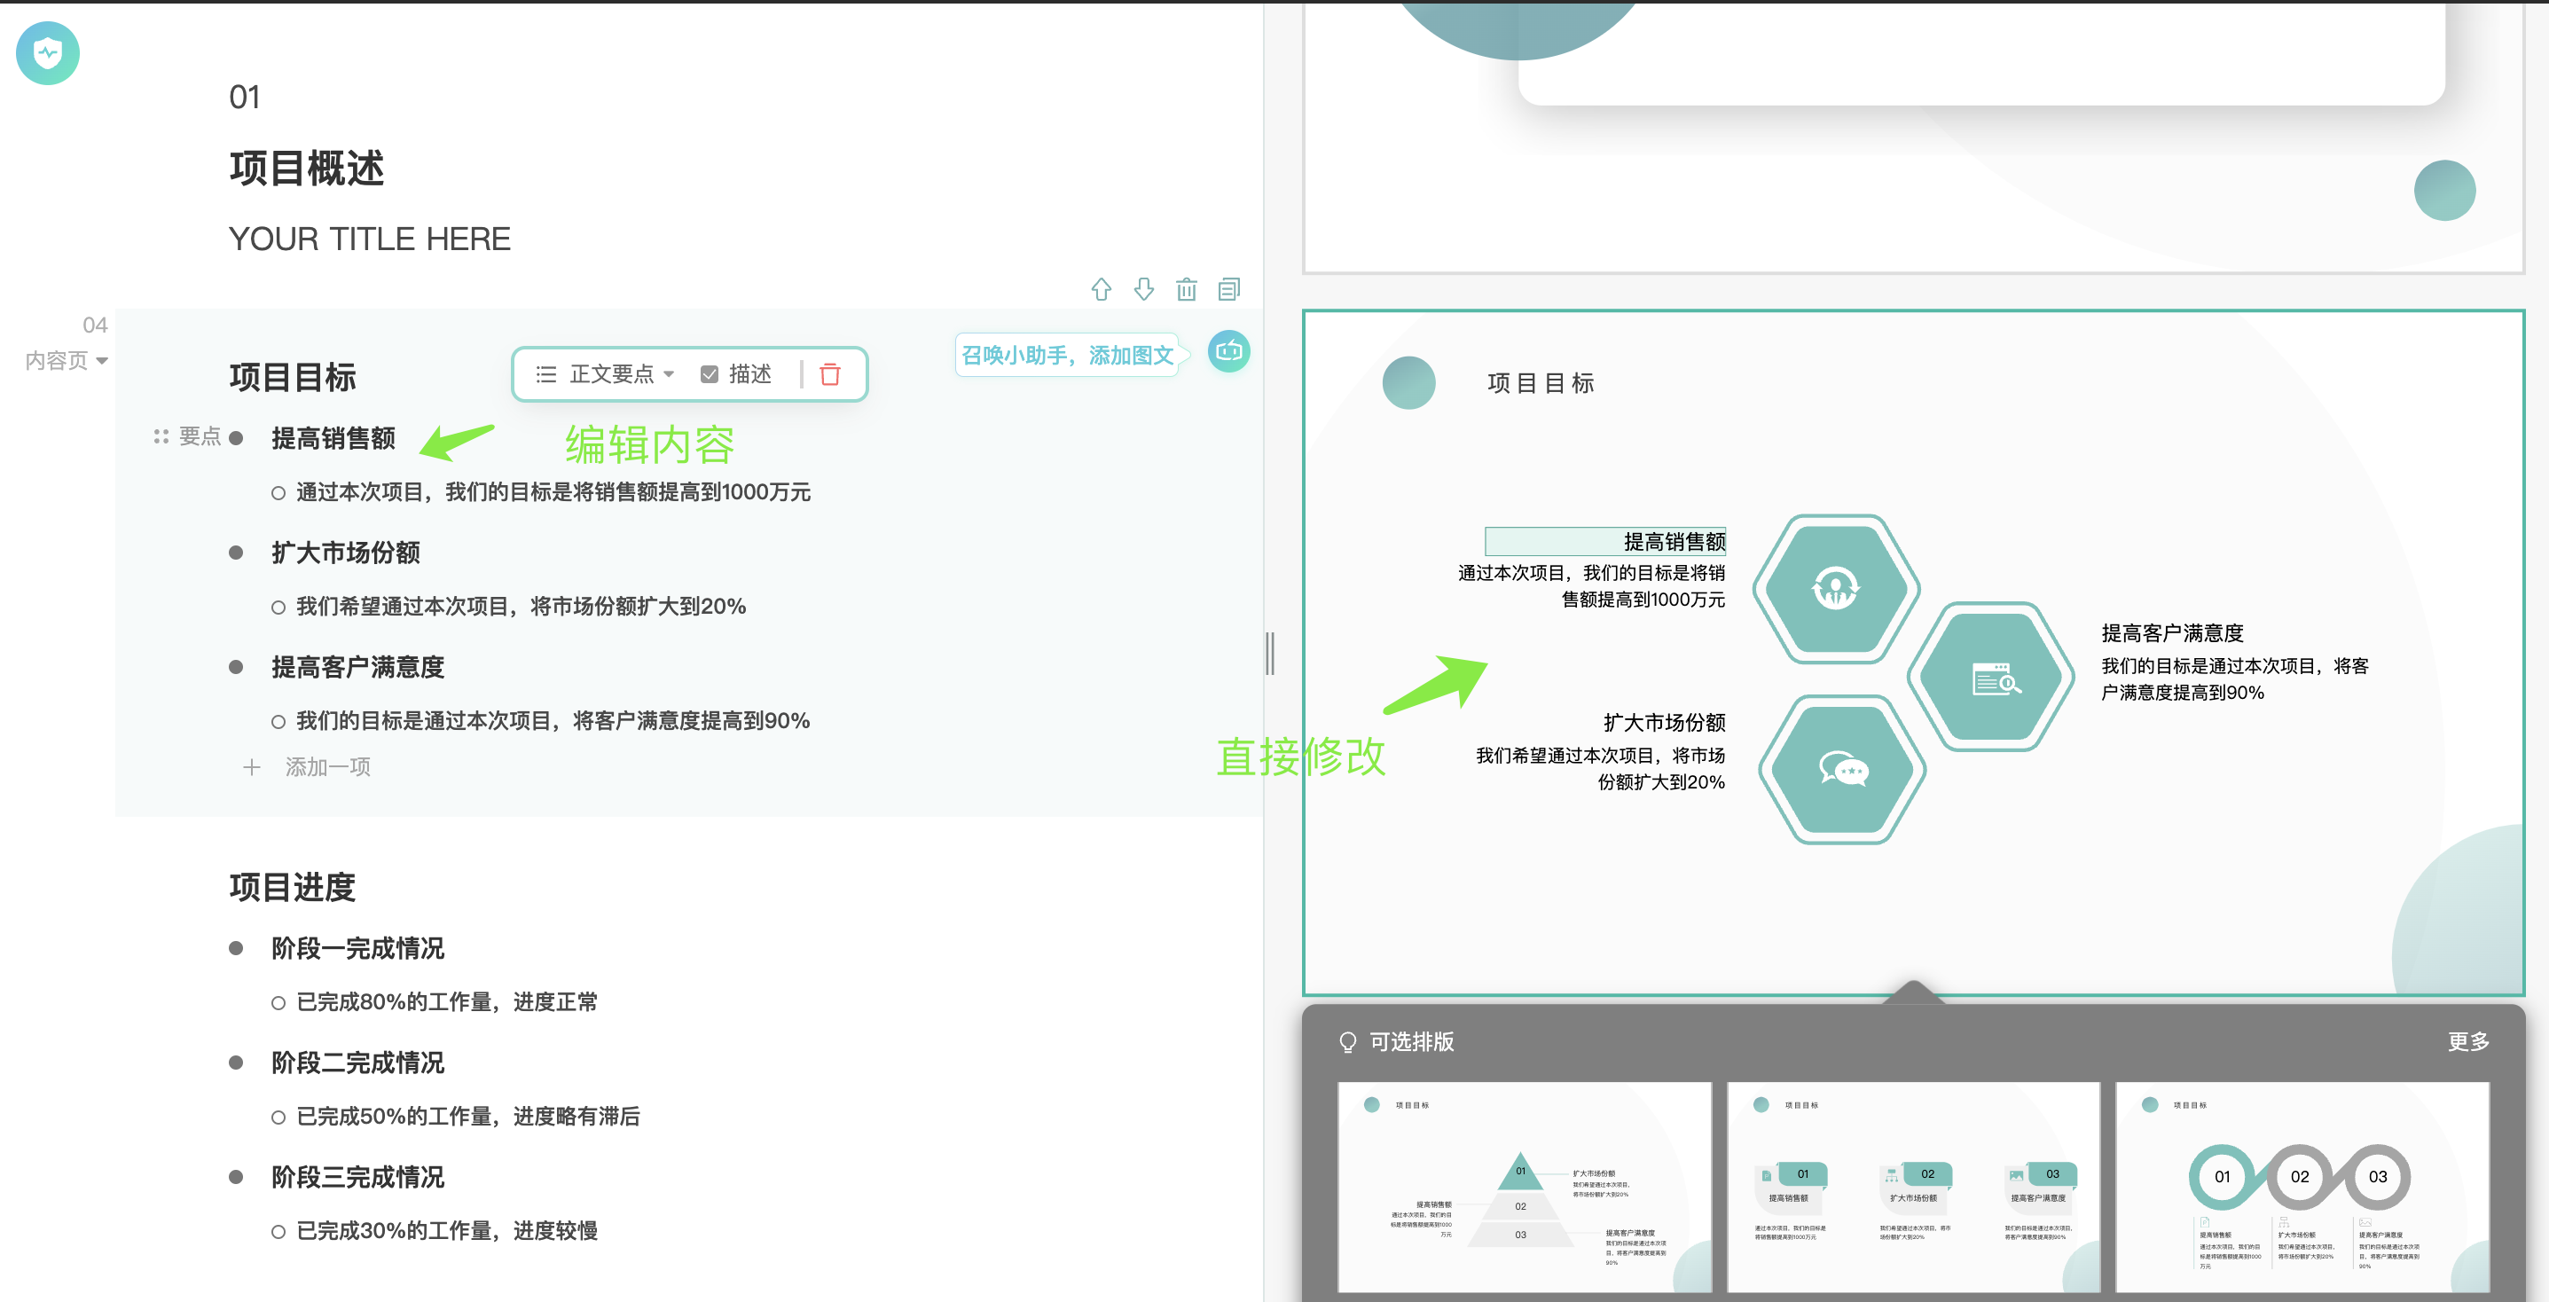
Task: Edit outline text about 90% satisfaction
Action: pyautogui.click(x=553, y=720)
